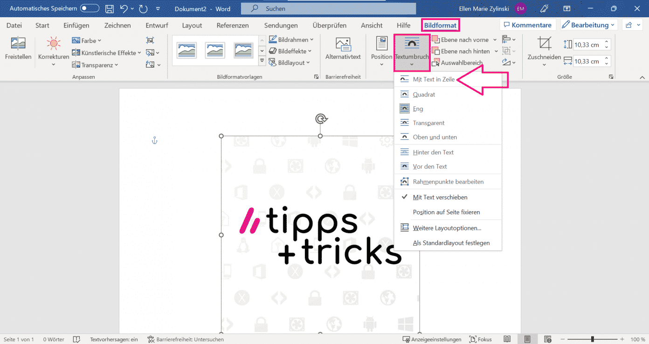
Task: Click the Suchen search field
Action: click(328, 8)
